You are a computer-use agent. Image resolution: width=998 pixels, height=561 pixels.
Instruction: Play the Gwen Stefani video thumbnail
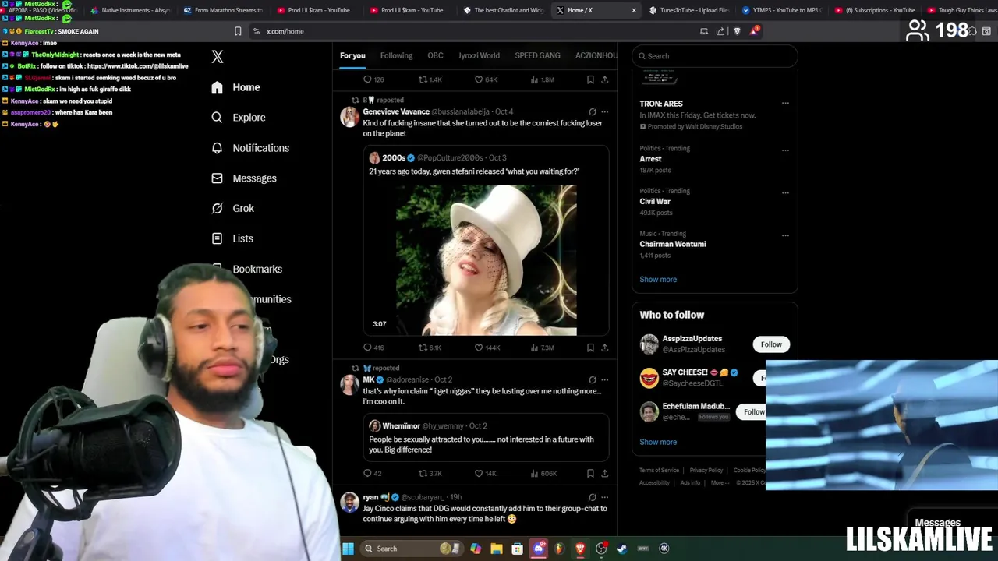coord(486,260)
